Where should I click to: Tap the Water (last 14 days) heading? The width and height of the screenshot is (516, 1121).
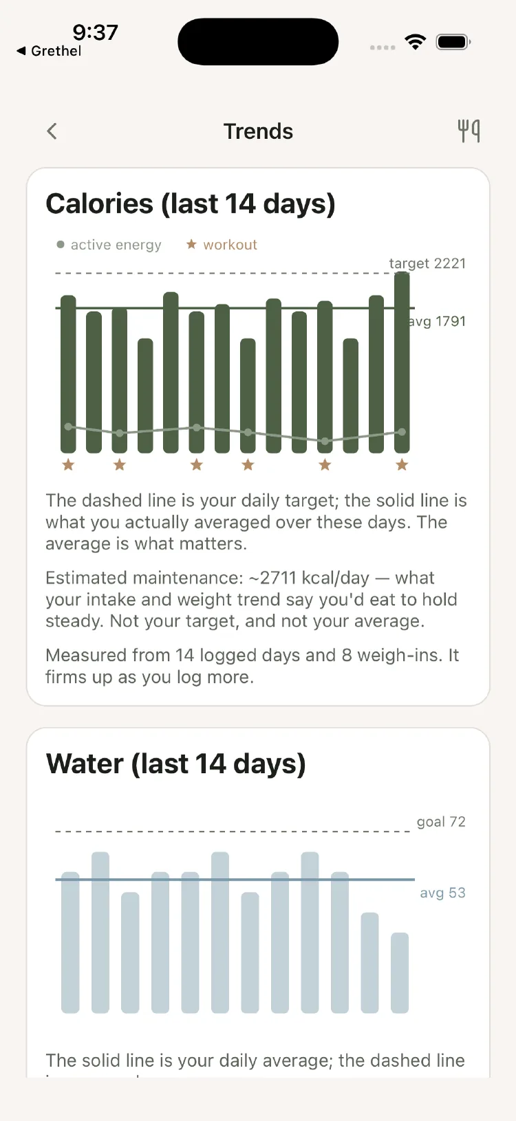[x=176, y=764]
